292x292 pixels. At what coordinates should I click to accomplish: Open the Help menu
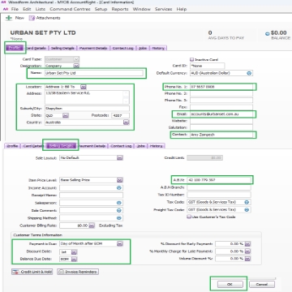pyautogui.click(x=182, y=9)
